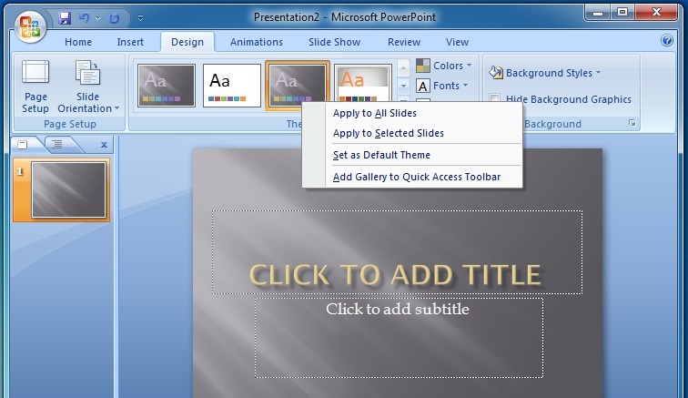Choose Set as Default Theme
Viewport: 688px width, 398px height.
[412, 155]
